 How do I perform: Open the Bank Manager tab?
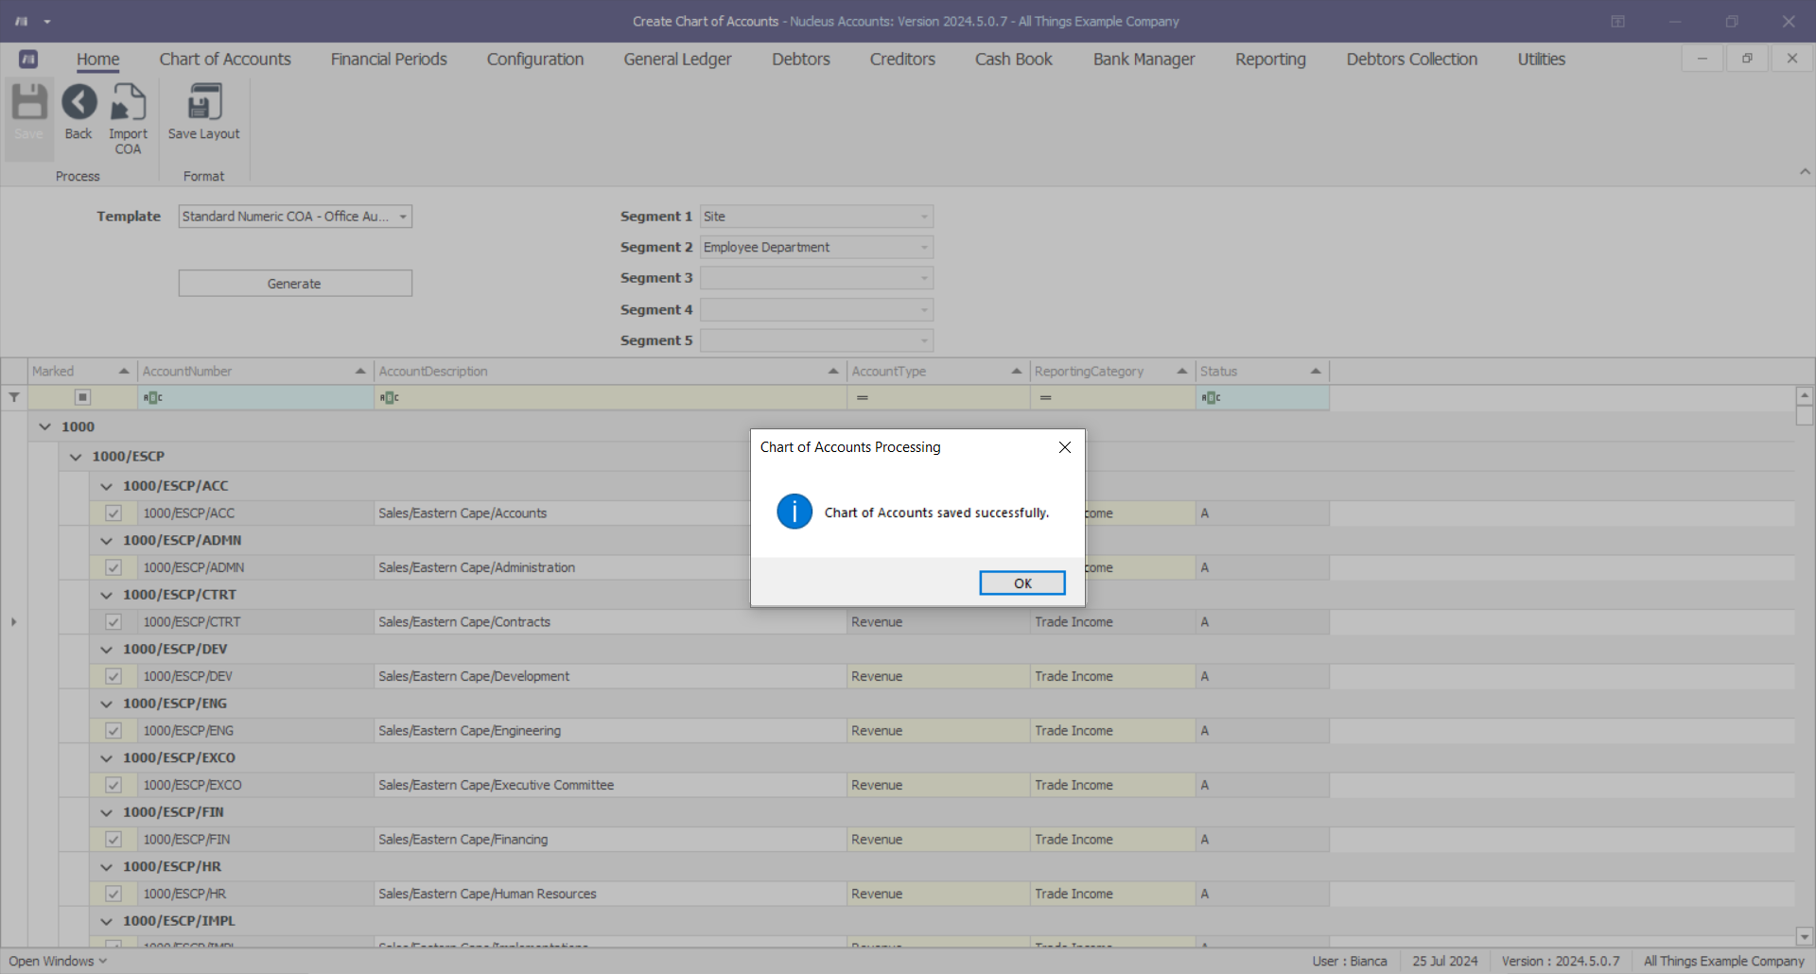[x=1144, y=59]
